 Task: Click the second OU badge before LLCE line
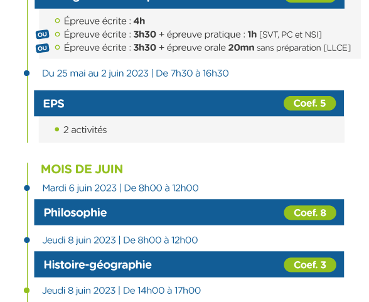point(43,48)
